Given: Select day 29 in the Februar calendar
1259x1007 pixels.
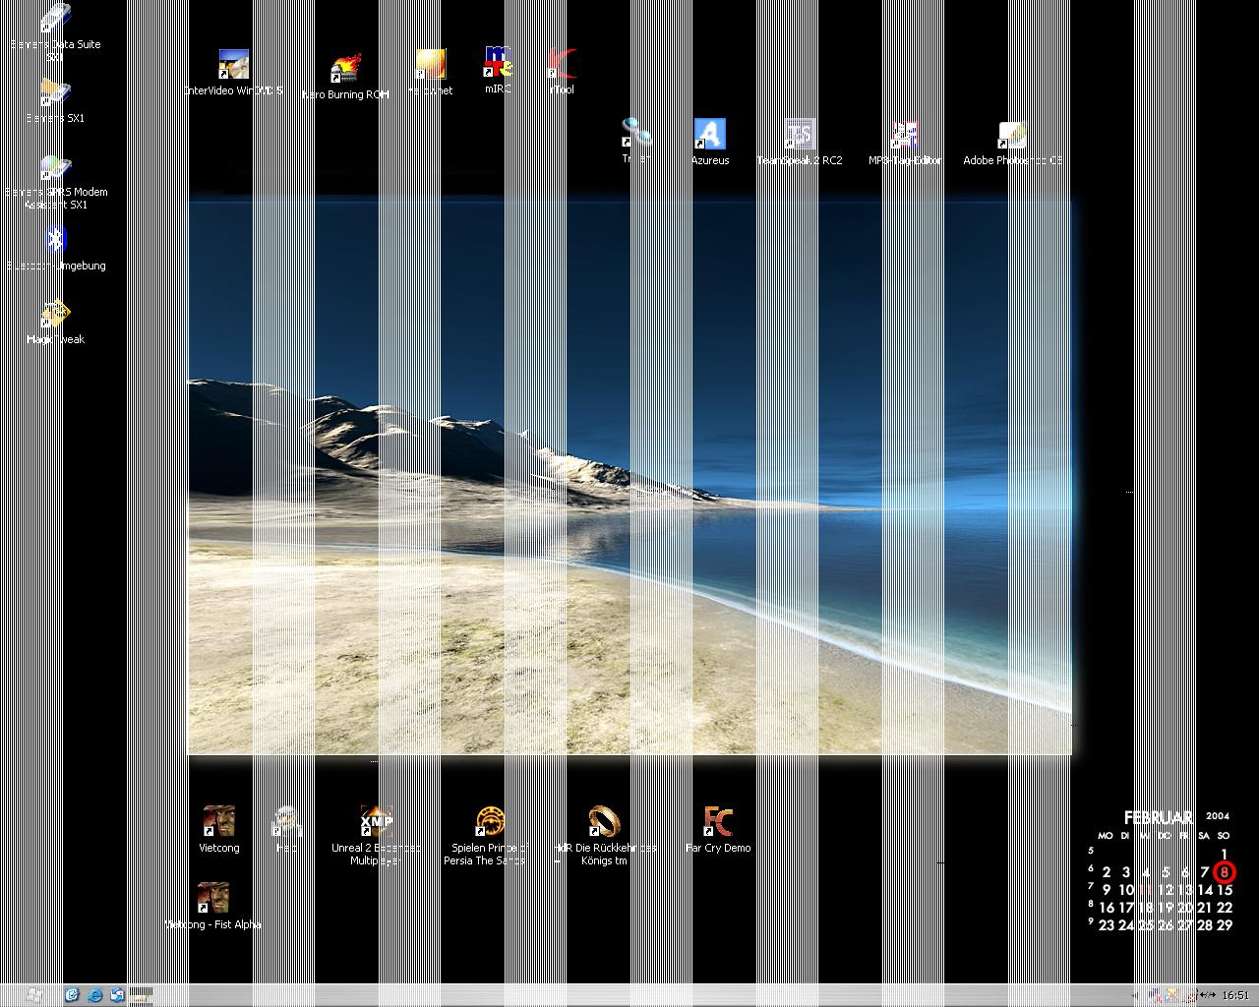Looking at the screenshot, I should point(1225,924).
